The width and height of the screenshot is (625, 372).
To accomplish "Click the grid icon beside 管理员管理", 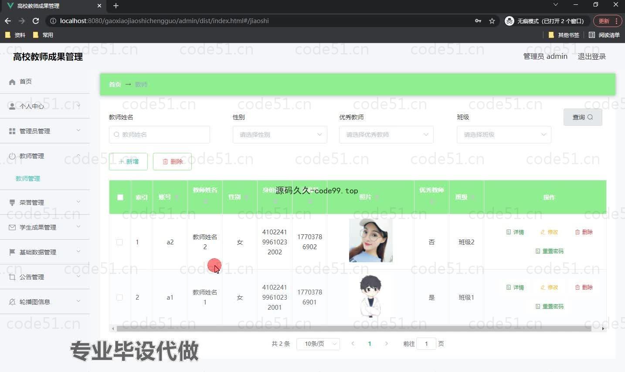I will (12, 131).
